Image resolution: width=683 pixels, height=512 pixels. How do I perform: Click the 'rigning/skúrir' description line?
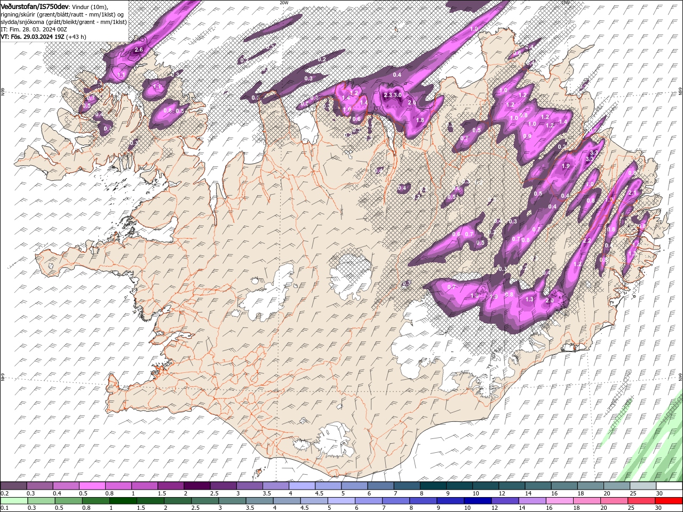pos(62,14)
